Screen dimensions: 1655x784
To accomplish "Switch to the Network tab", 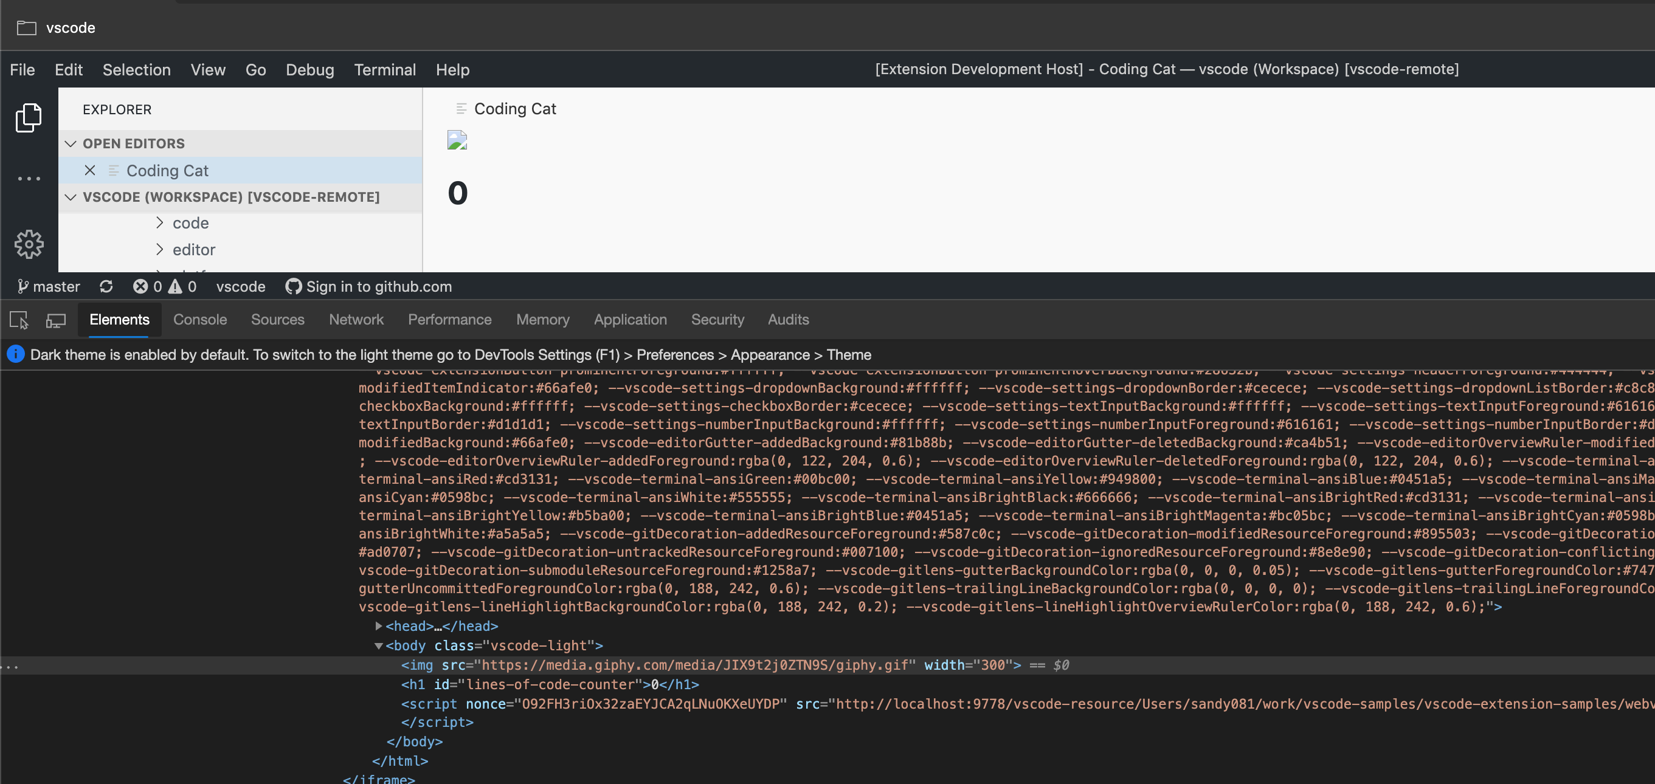I will click(x=356, y=320).
